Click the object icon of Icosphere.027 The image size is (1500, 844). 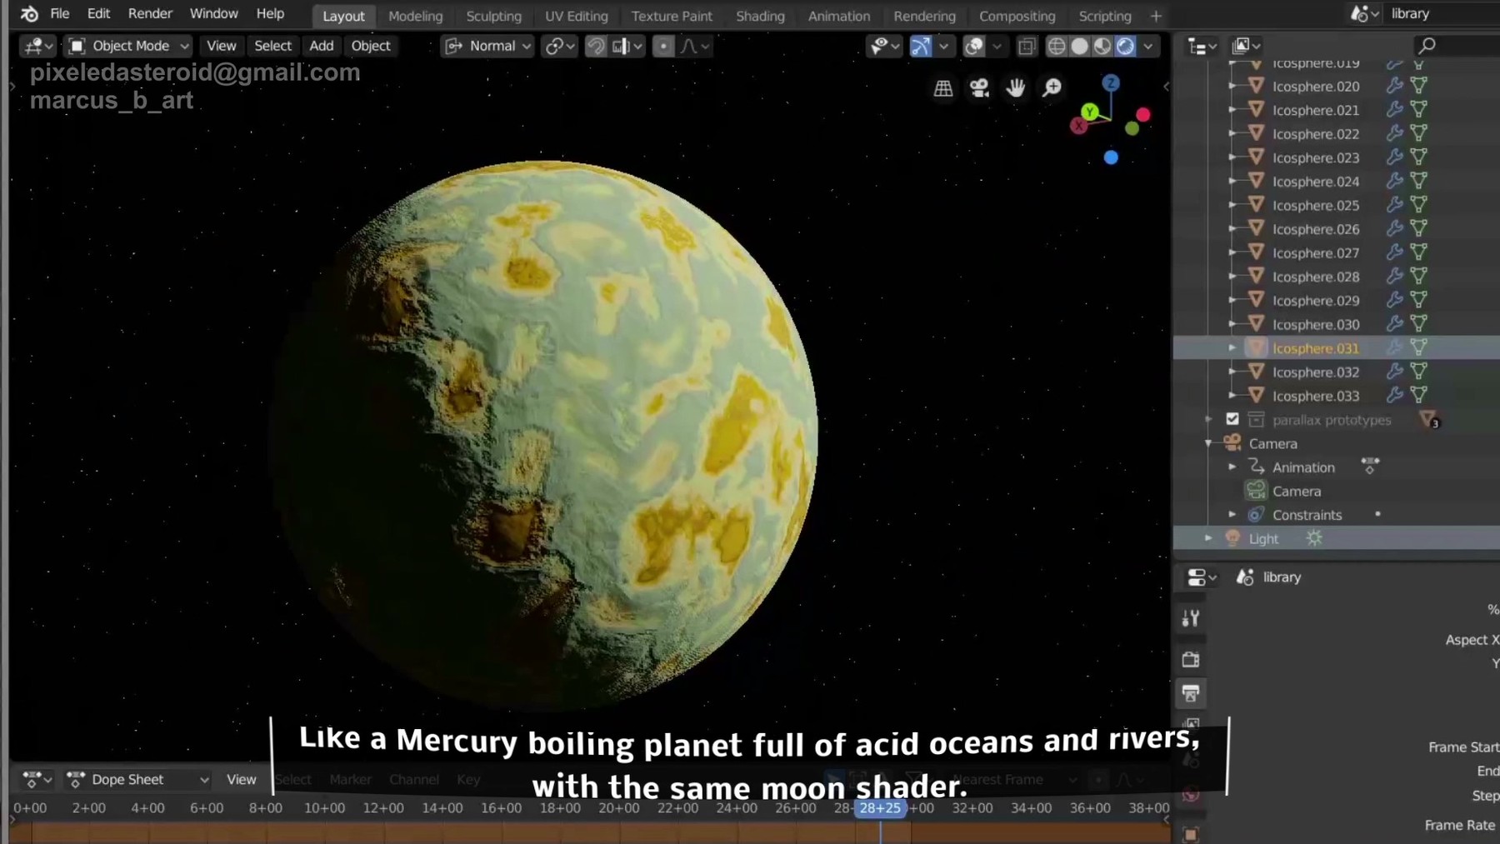click(1257, 252)
